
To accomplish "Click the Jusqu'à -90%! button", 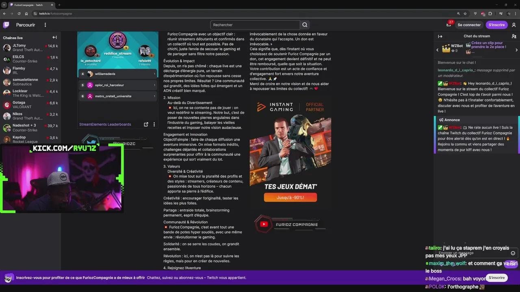I will pos(290,198).
